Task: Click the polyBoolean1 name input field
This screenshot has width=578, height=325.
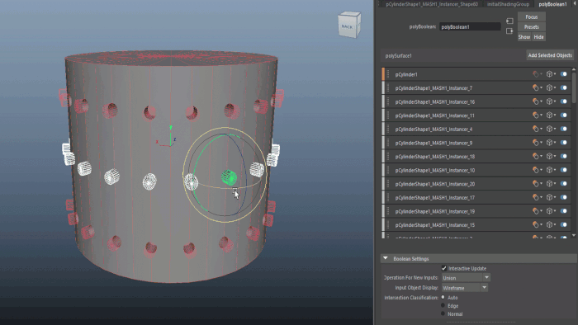Action: [x=470, y=27]
